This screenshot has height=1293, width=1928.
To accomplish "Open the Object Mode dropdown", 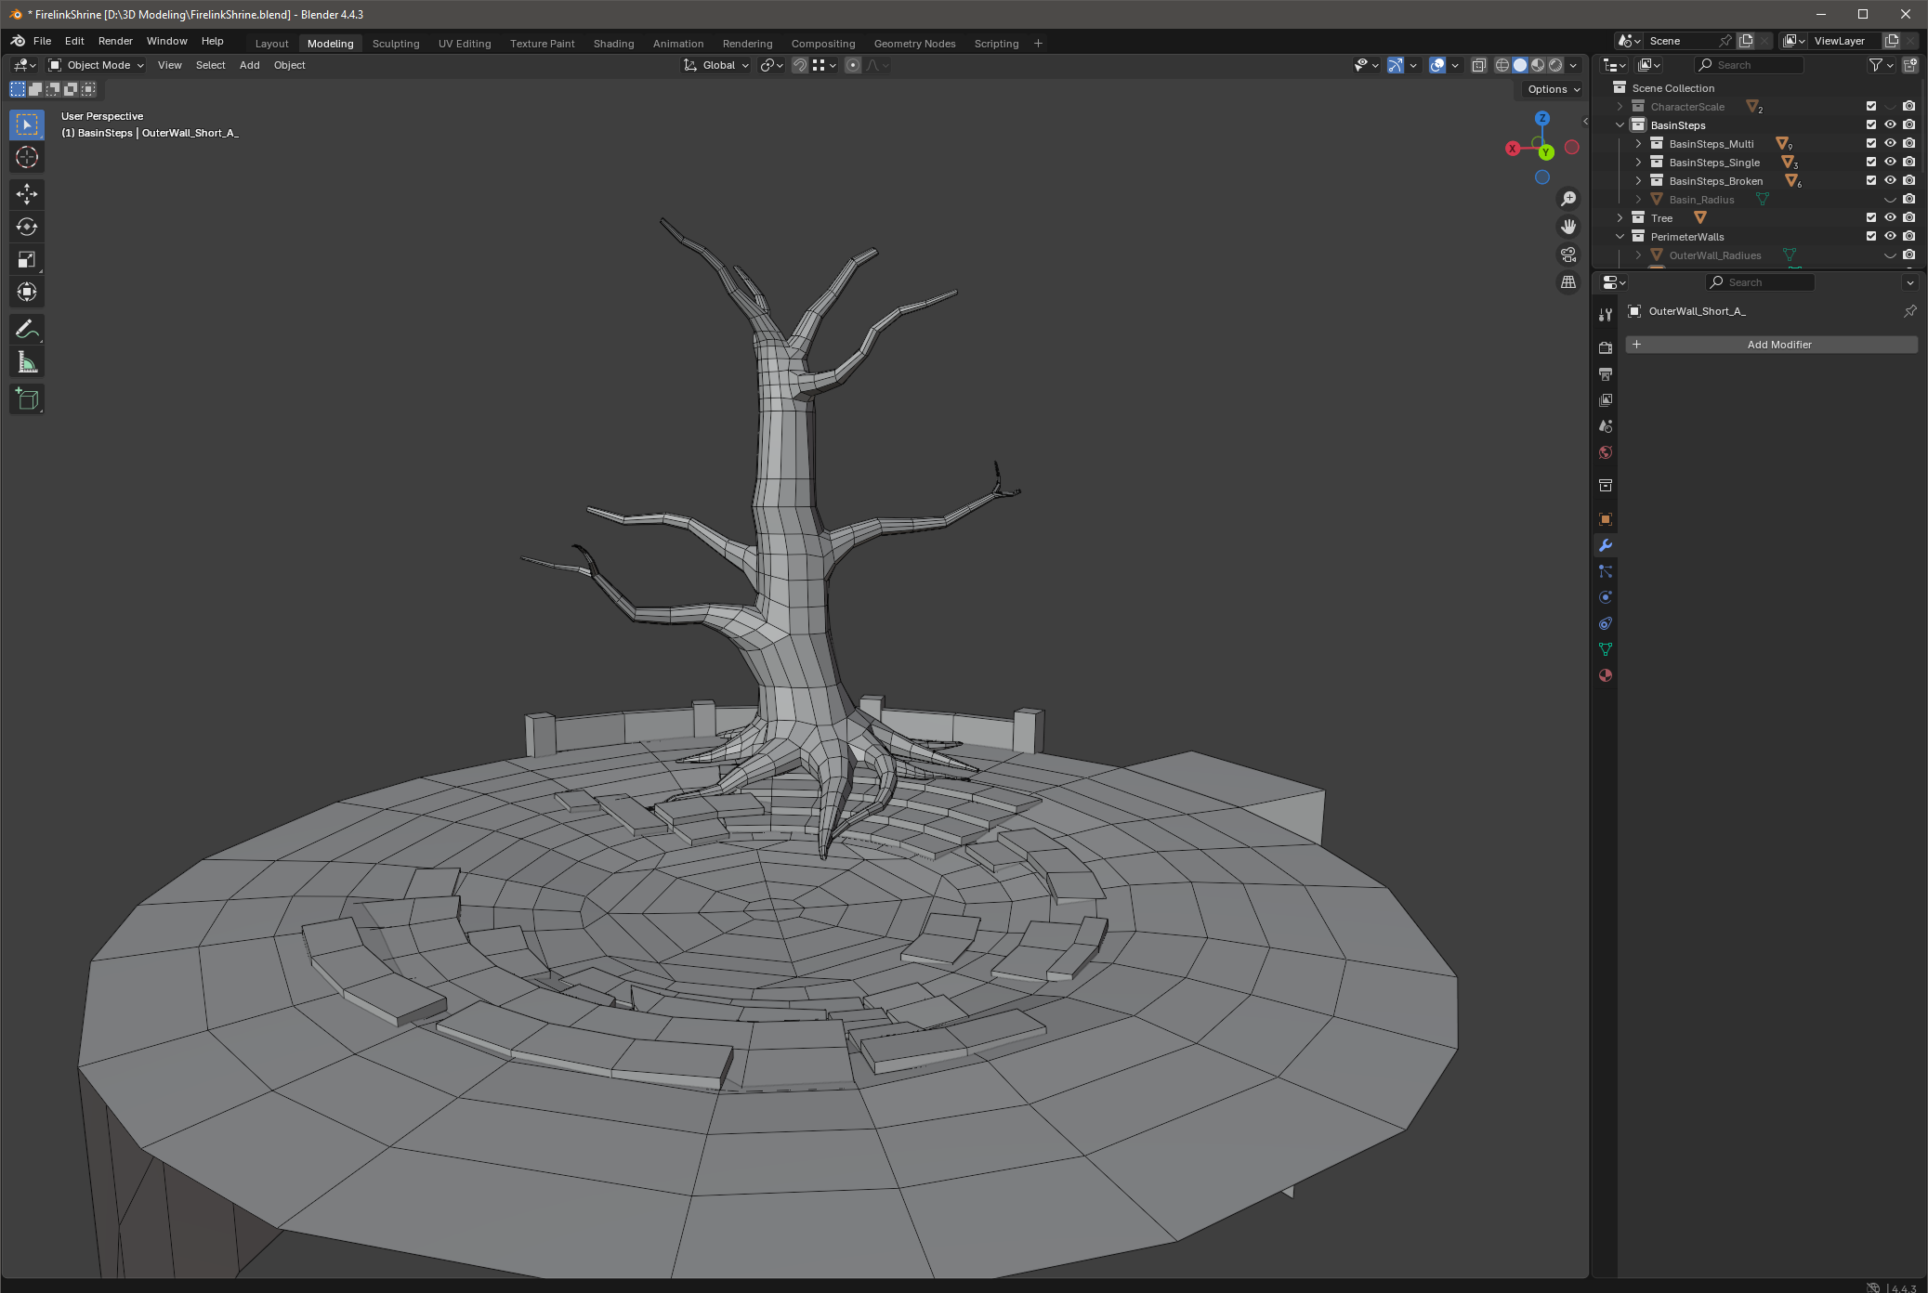I will tap(97, 65).
